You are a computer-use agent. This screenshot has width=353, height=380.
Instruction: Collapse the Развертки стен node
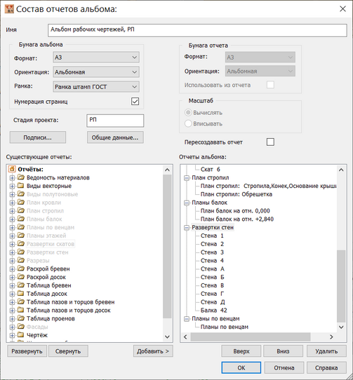pyautogui.click(x=187, y=228)
